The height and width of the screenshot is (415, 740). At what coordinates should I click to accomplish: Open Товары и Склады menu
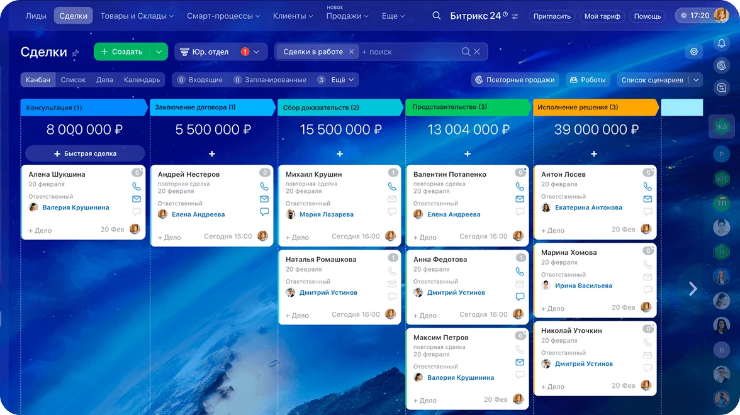[137, 16]
